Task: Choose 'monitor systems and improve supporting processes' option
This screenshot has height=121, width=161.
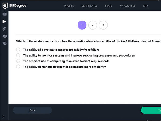Action: [x=18, y=55]
